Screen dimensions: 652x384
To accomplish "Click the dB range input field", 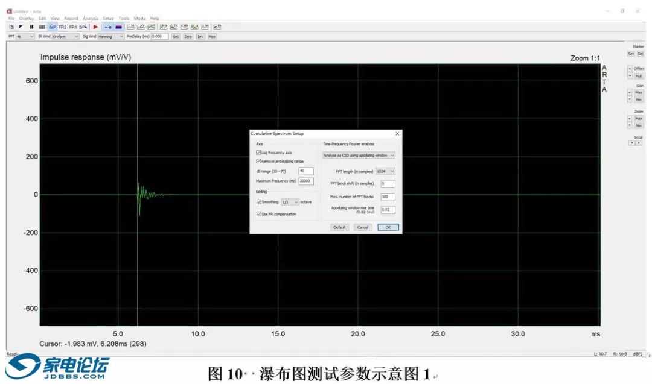I will pos(305,171).
